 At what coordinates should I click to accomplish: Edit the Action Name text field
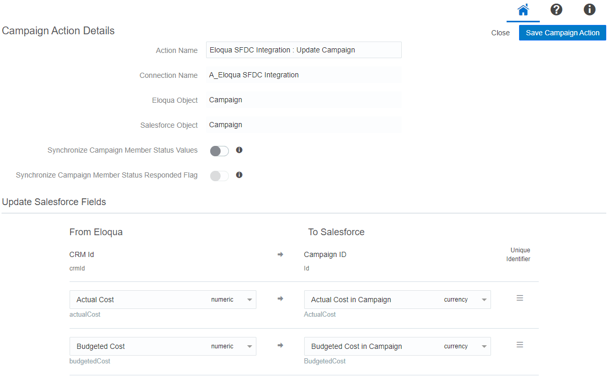(x=304, y=50)
